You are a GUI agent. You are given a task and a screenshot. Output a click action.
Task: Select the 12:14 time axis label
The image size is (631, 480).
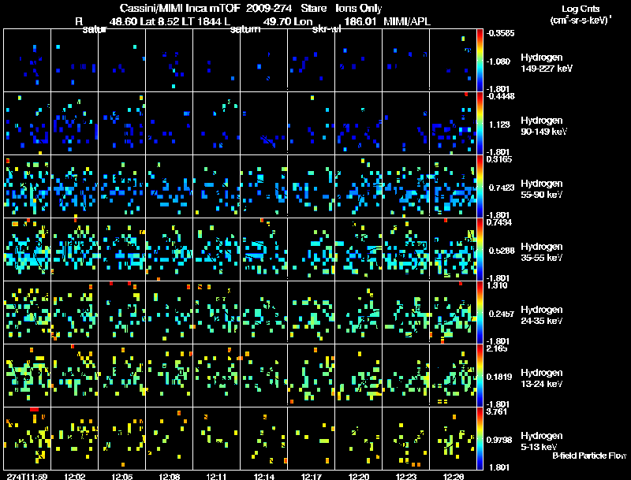(x=264, y=476)
